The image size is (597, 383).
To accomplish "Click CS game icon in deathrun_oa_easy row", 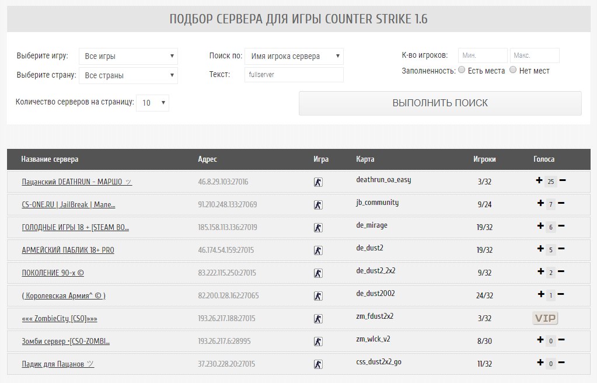I will (x=318, y=182).
